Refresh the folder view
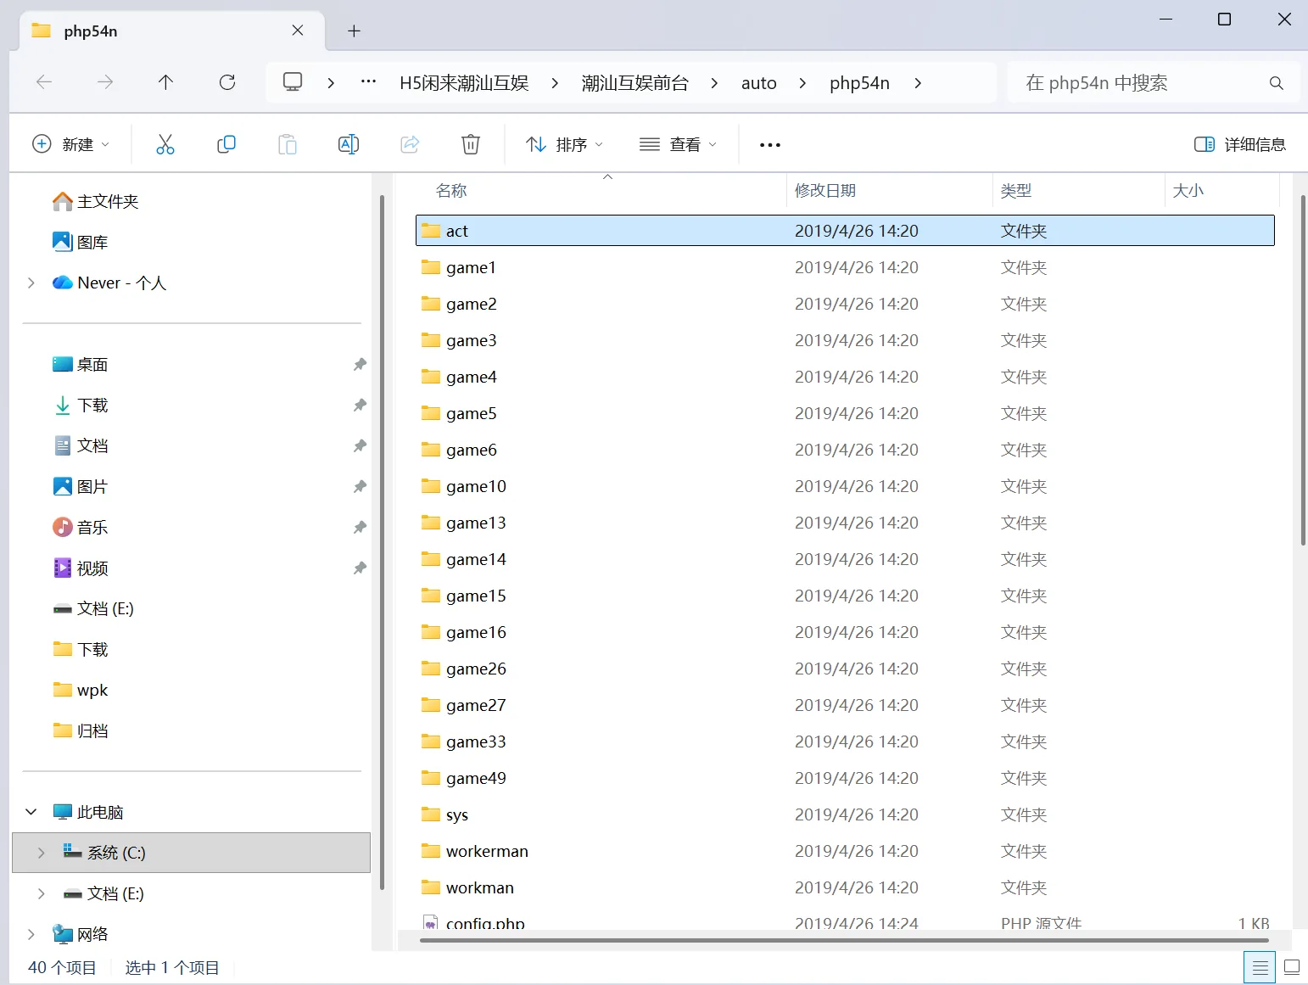The height and width of the screenshot is (985, 1308). tap(227, 82)
